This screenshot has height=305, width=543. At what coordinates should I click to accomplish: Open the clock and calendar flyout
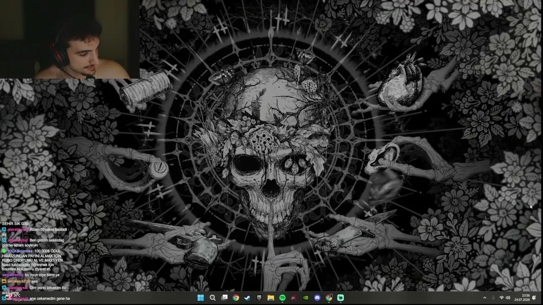click(x=522, y=298)
